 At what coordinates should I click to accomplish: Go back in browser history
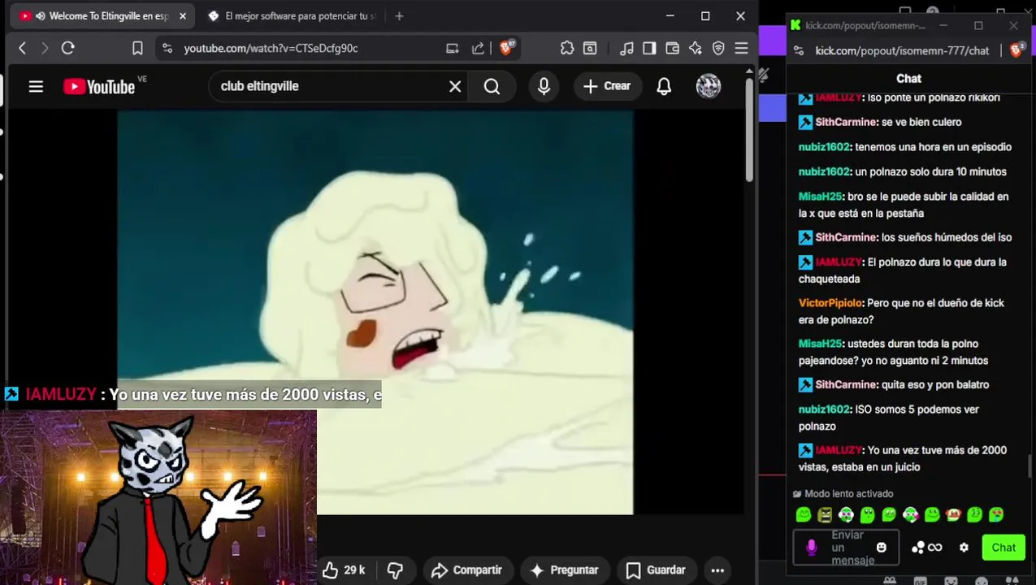pyautogui.click(x=22, y=49)
